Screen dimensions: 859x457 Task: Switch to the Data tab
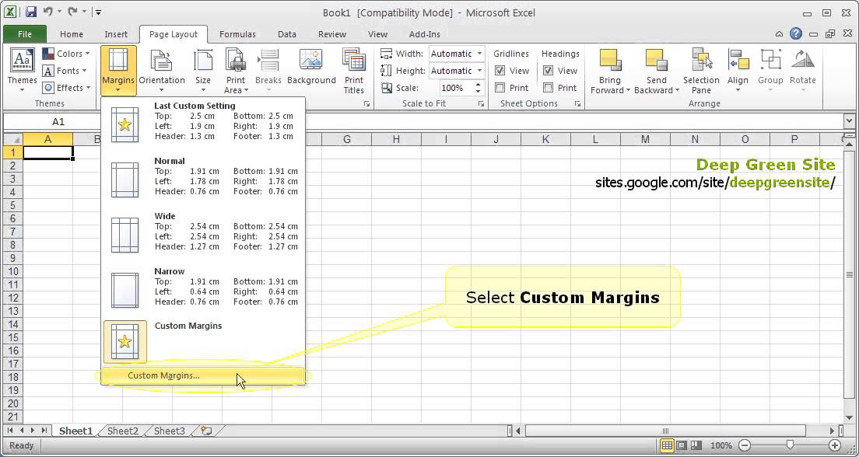point(286,34)
